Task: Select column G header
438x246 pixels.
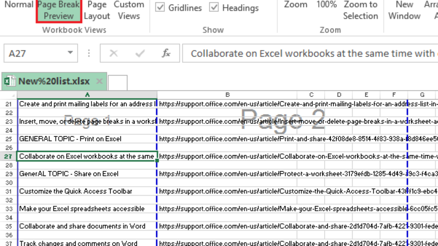Action: [422, 94]
